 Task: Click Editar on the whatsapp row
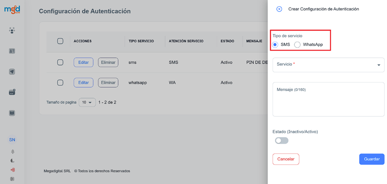83,83
